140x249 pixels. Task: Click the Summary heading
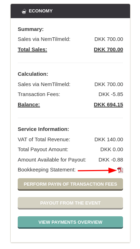coord(30,29)
